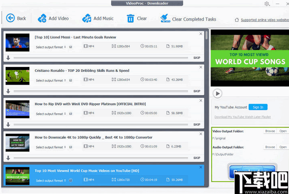
Task: Remove the Cristiano Ronaldo video task
Action: tap(201, 67)
